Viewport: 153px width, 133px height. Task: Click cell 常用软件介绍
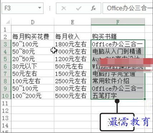(x=118, y=81)
